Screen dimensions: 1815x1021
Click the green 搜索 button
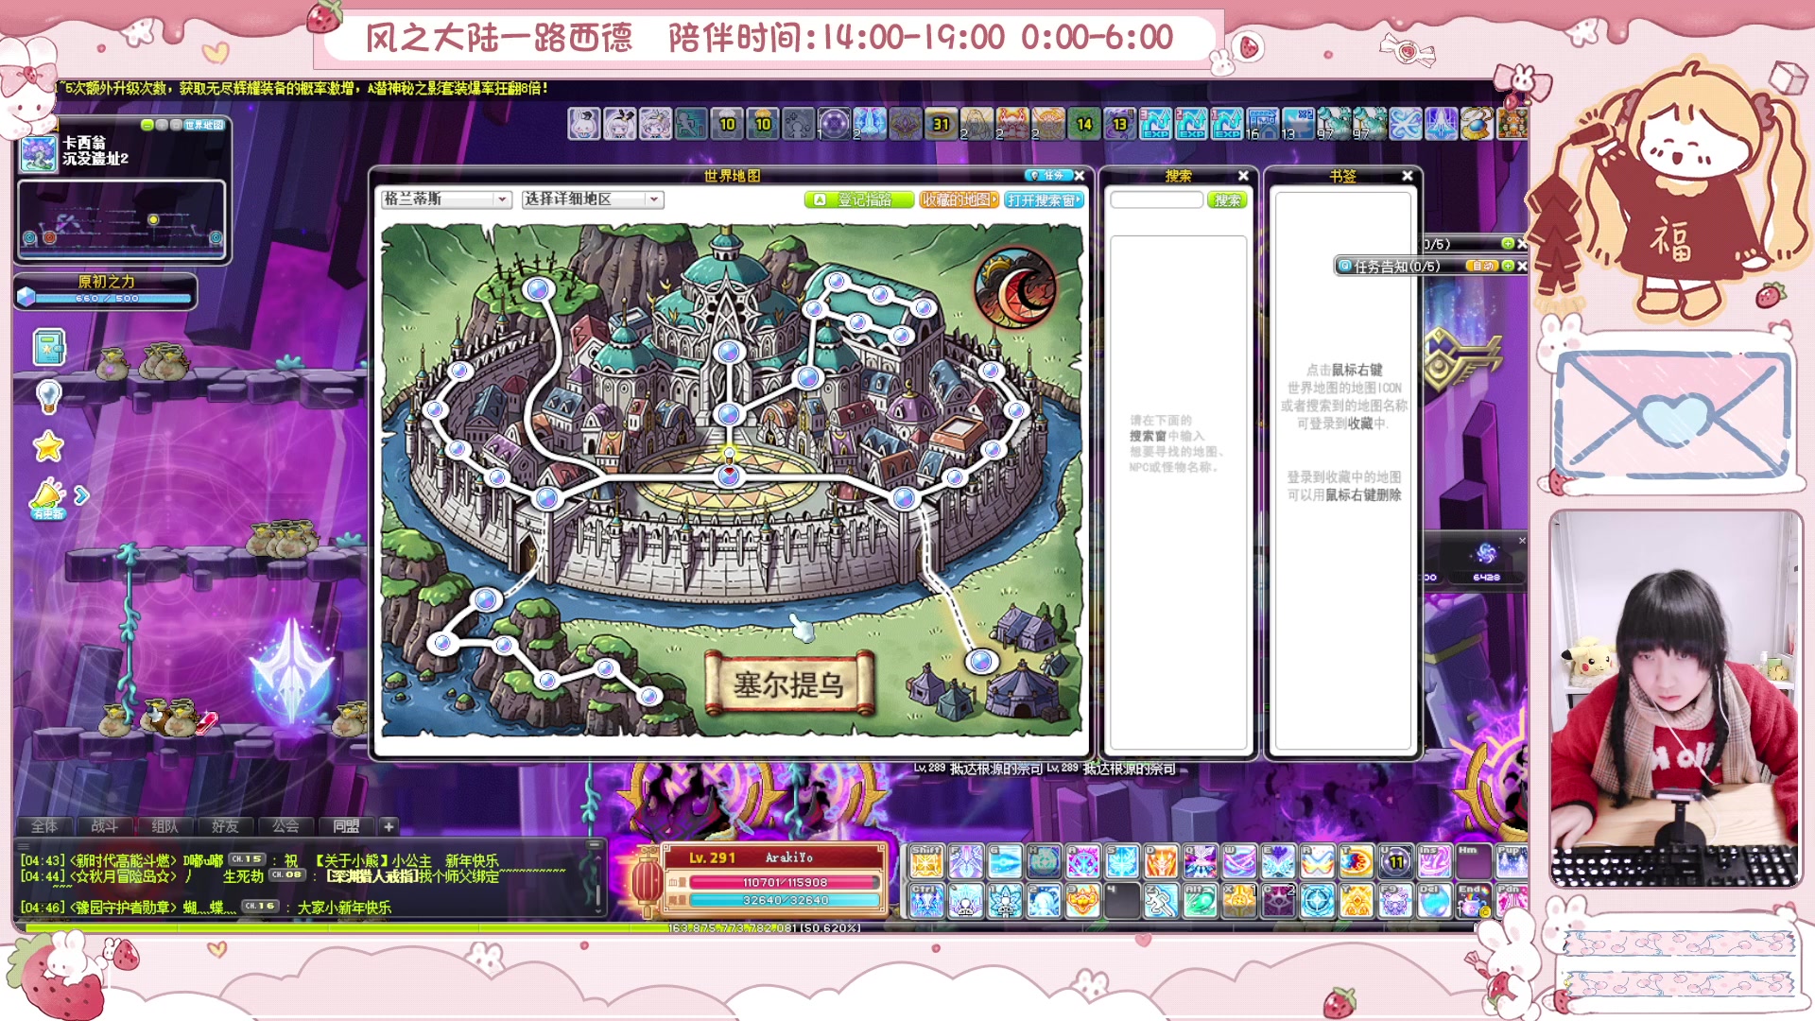coord(1227,200)
